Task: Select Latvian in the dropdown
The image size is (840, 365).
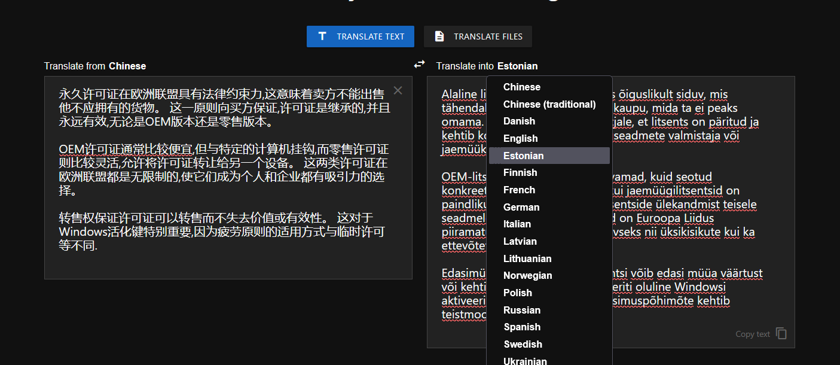Action: 549,241
